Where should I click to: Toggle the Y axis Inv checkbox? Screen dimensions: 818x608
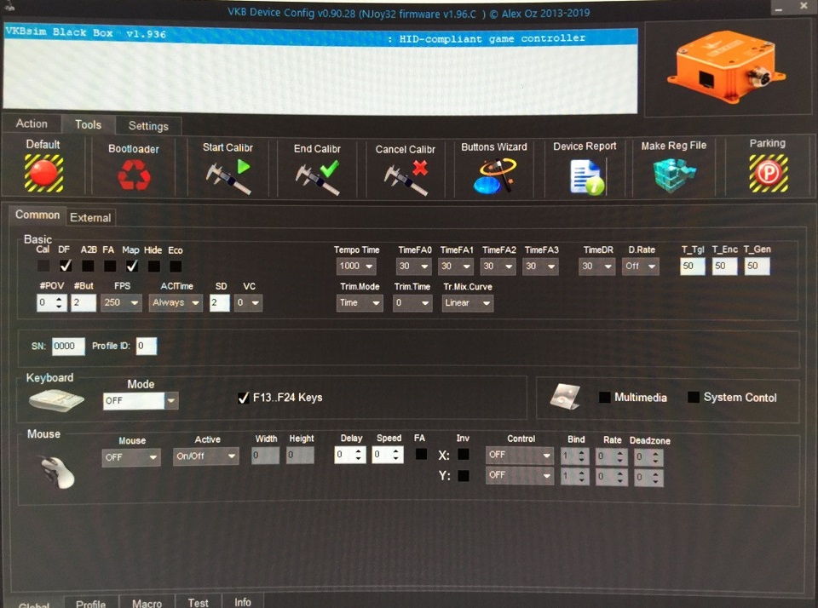coord(463,475)
